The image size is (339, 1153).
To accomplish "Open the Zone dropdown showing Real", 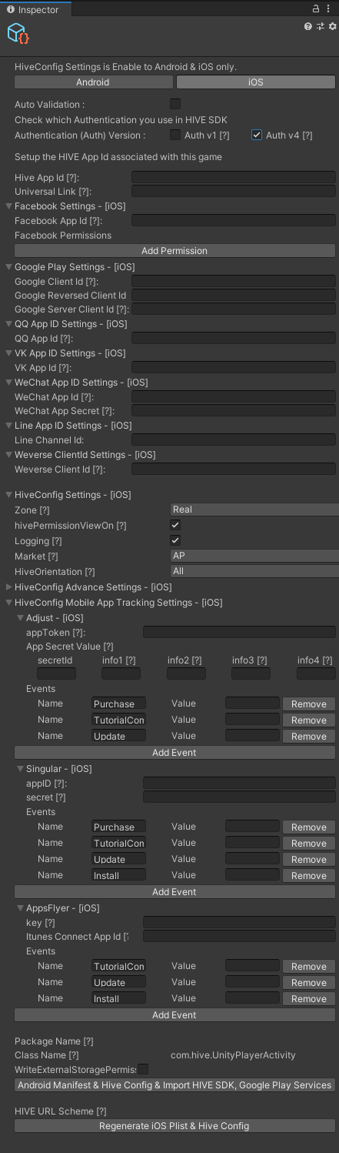I will click(x=254, y=510).
